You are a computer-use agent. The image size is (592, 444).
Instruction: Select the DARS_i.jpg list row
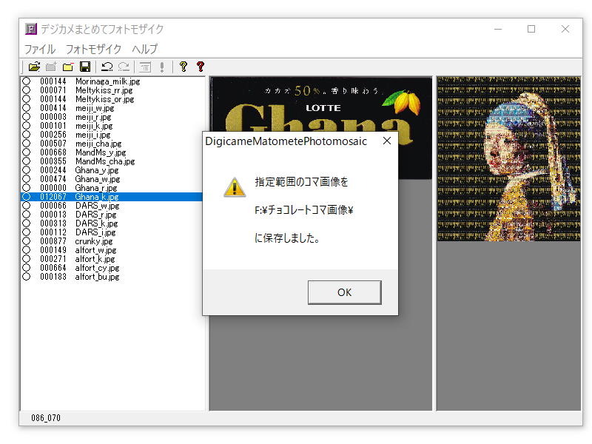coord(112,232)
